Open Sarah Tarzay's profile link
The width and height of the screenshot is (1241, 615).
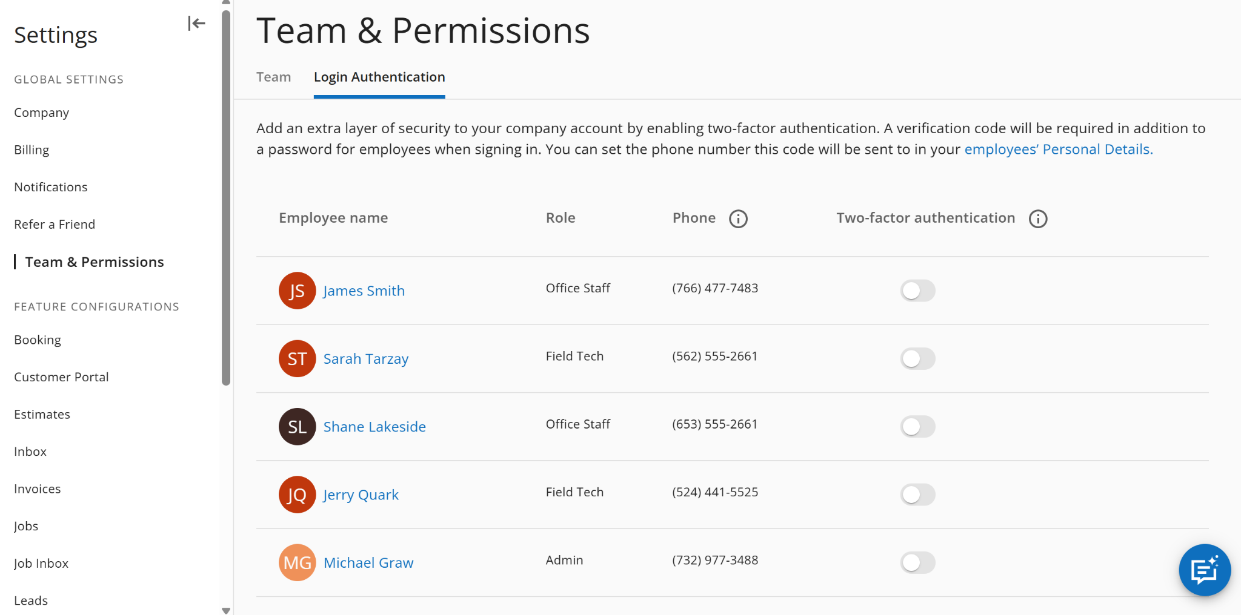[366, 359]
